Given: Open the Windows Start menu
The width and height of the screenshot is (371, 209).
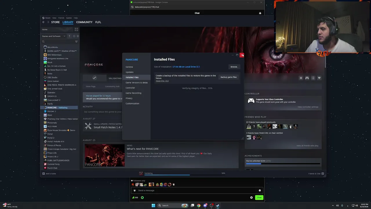Looking at the screenshot, I should (x=153, y=206).
